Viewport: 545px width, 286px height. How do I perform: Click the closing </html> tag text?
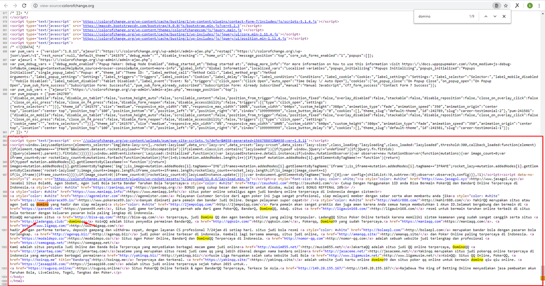[17, 280]
